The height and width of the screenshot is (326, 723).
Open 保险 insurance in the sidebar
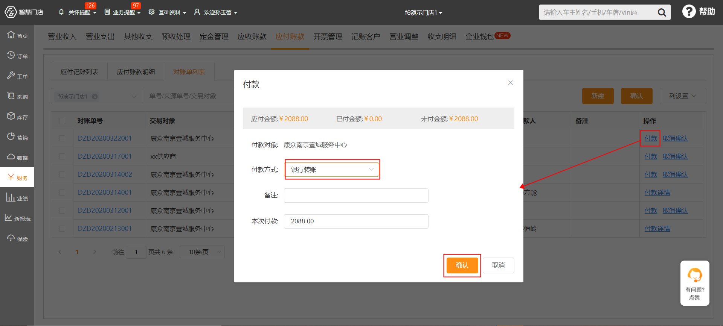click(x=17, y=238)
